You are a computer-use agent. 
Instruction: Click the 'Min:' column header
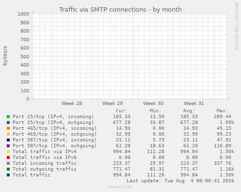point(155,111)
